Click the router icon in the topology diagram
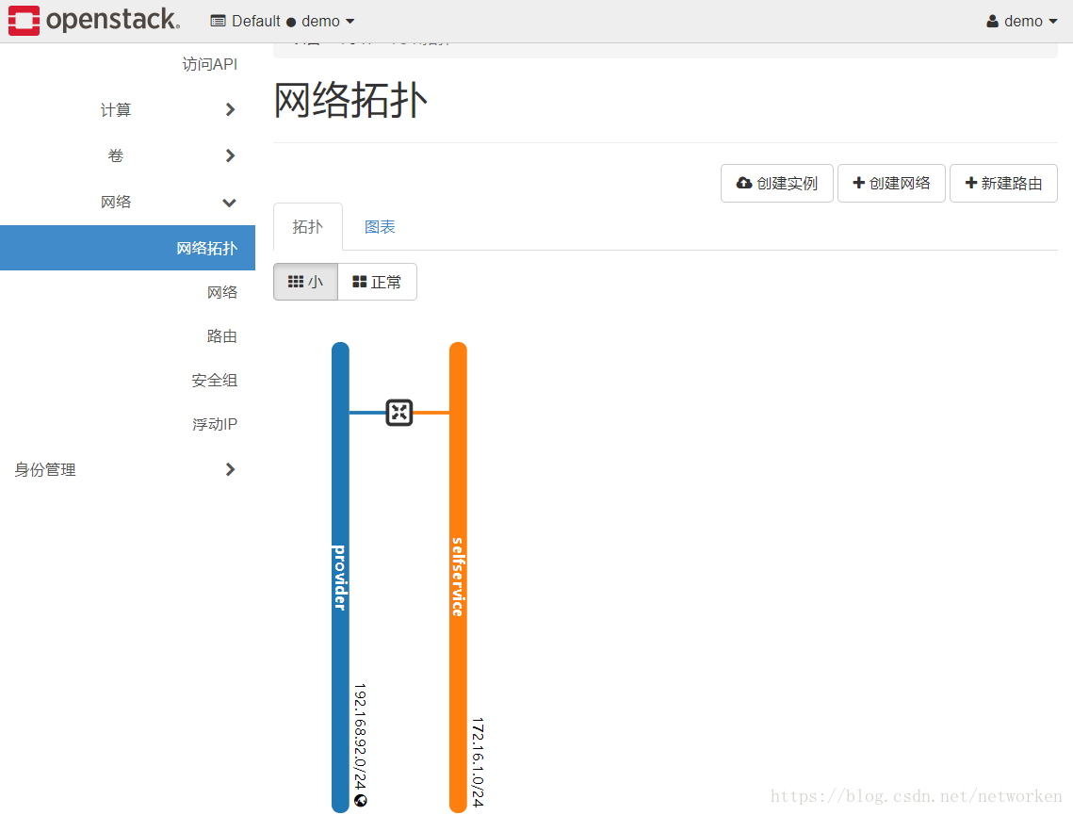 coord(398,413)
